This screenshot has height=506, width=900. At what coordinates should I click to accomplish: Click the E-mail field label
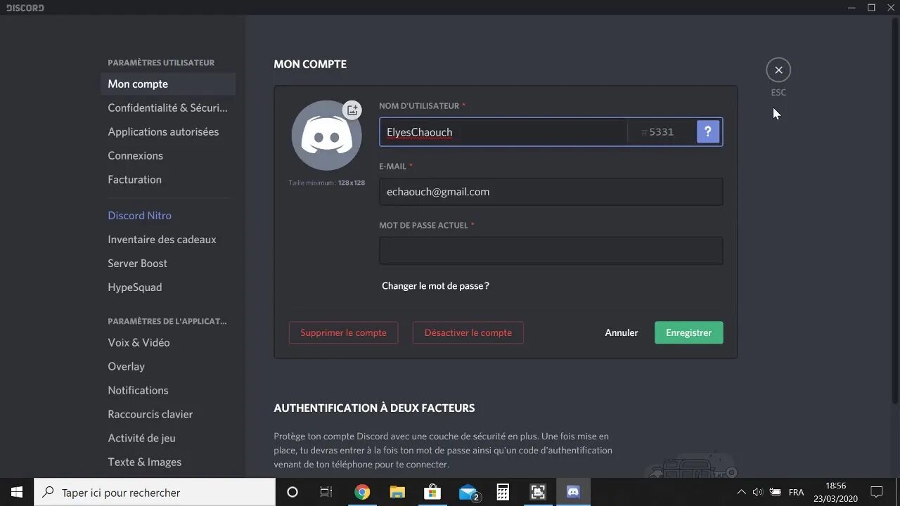(x=392, y=167)
